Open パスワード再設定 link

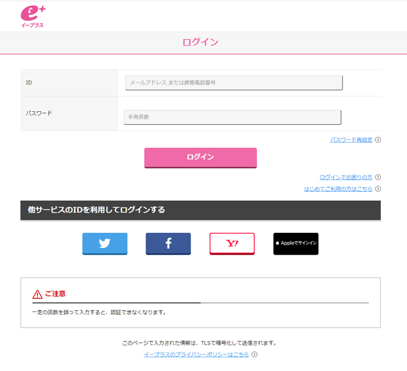pyautogui.click(x=351, y=140)
